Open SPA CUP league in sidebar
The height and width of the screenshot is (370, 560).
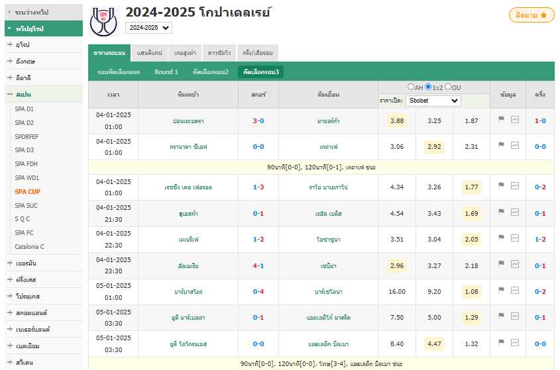27,191
